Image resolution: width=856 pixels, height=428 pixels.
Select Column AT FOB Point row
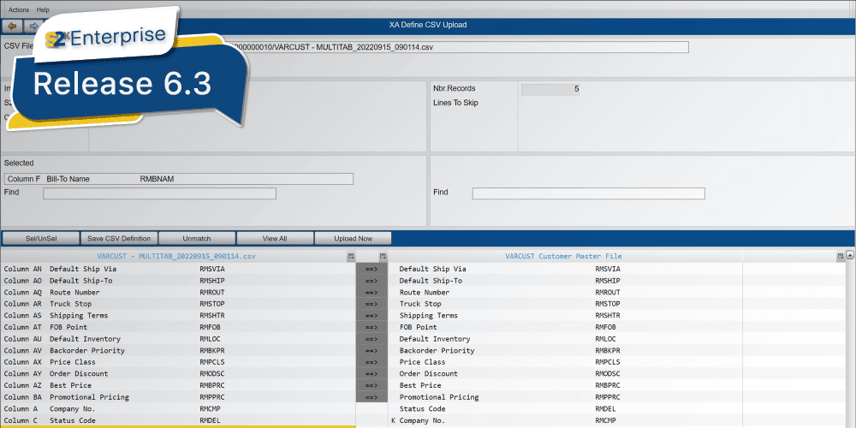(178, 328)
